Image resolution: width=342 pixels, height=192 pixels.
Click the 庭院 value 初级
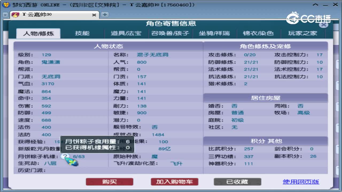238,120
